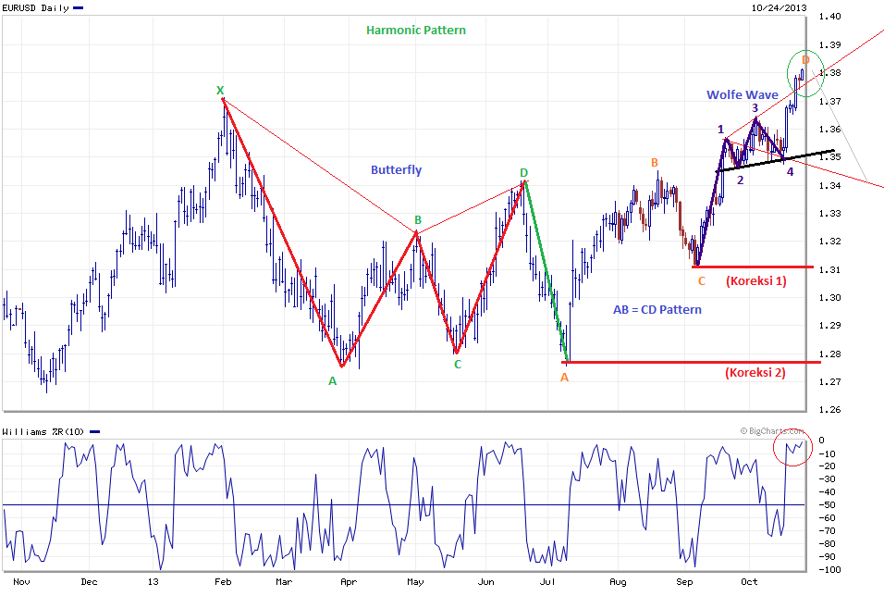Click the "1.31" price axis label
The height and width of the screenshot is (596, 884).
tap(829, 269)
